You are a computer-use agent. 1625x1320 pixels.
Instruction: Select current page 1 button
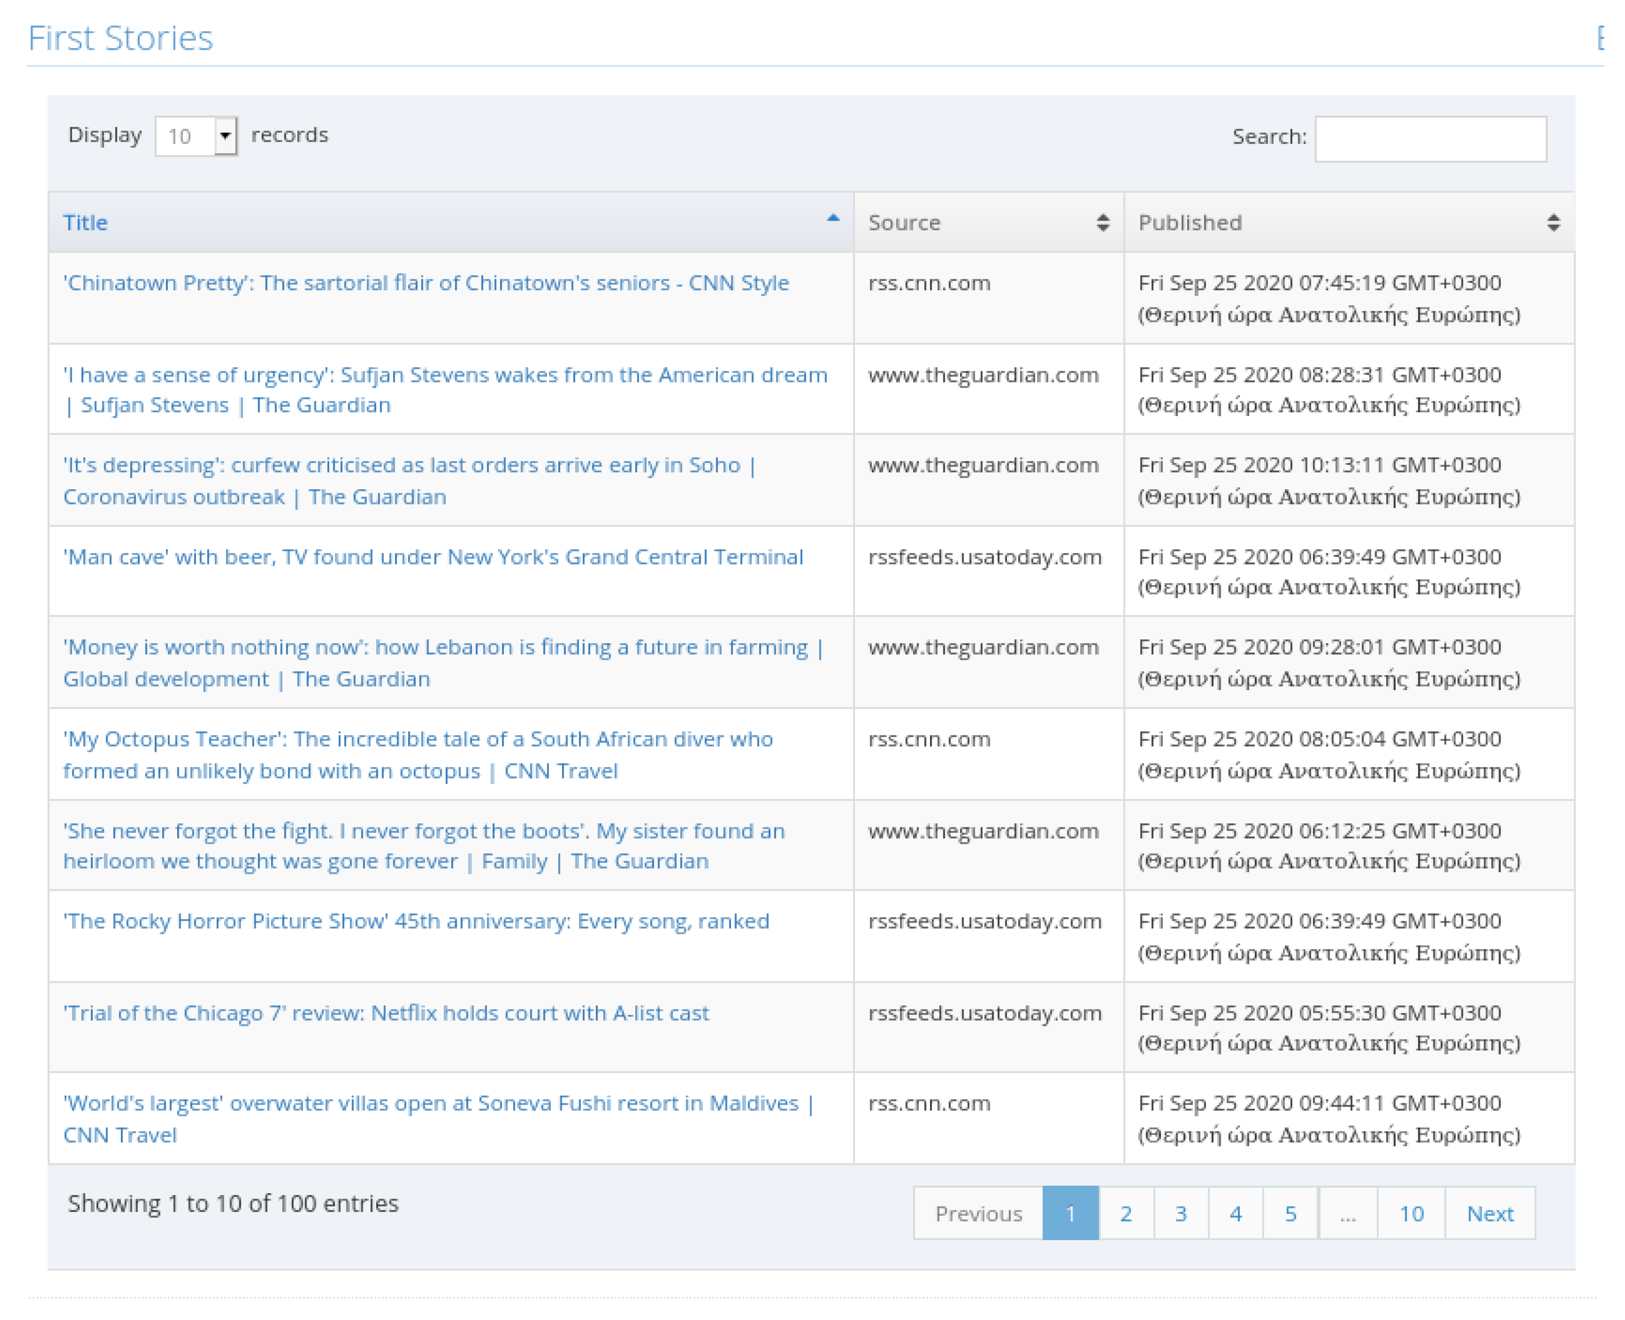pos(1070,1213)
